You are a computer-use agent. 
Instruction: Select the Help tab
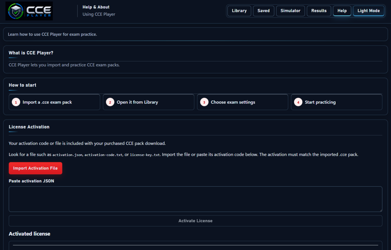pos(342,11)
